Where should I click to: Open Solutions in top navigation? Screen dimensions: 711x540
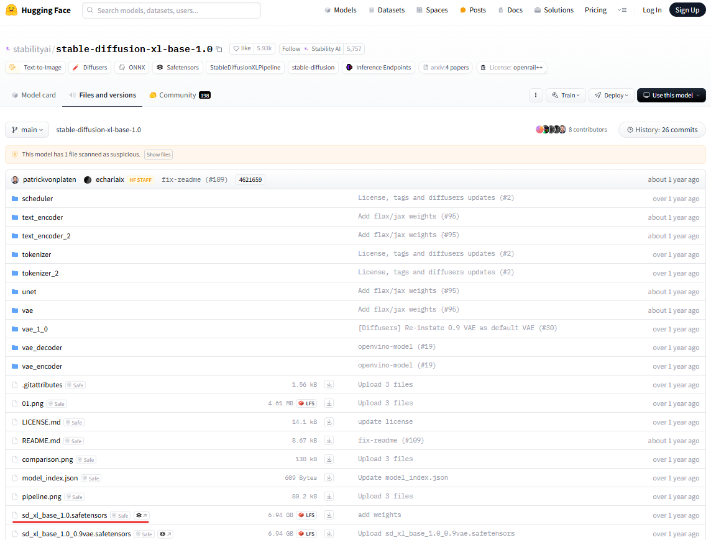[554, 10]
